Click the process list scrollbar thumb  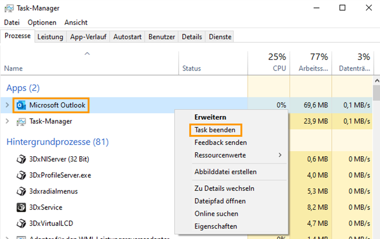[x=377, y=93]
